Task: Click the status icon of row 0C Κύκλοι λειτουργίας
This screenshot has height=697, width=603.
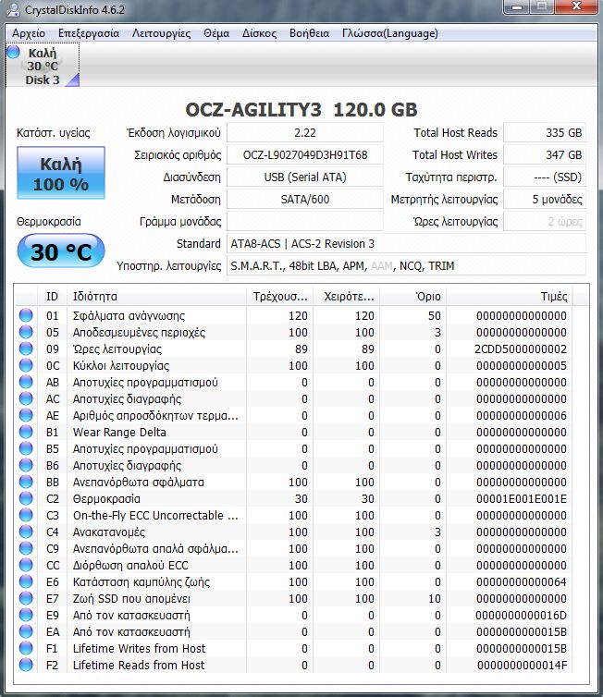Action: tap(26, 365)
